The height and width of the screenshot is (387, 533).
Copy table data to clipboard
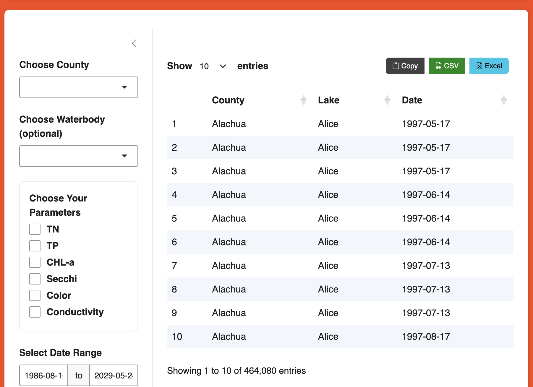405,66
